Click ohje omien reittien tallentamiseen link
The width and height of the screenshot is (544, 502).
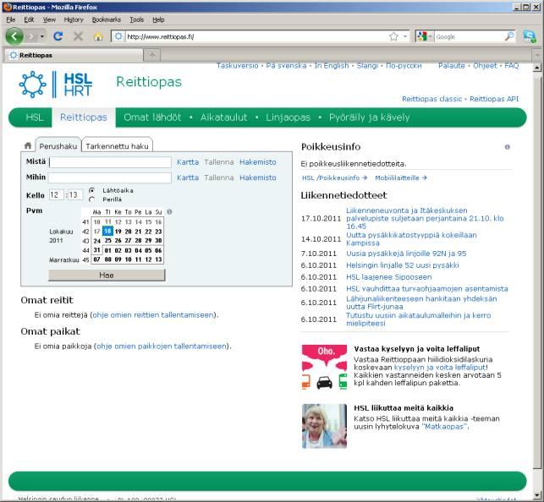pos(153,315)
